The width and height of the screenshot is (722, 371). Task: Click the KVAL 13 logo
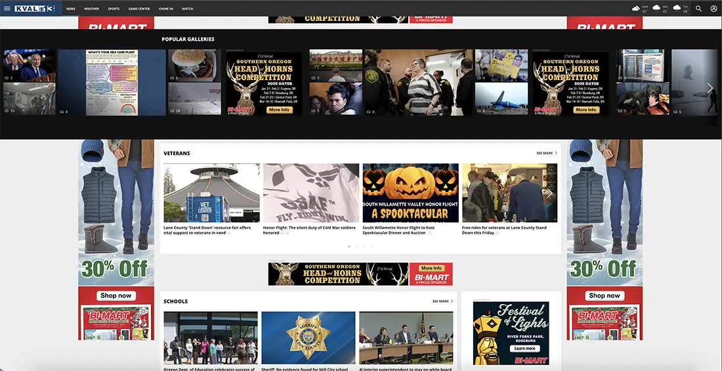35,9
